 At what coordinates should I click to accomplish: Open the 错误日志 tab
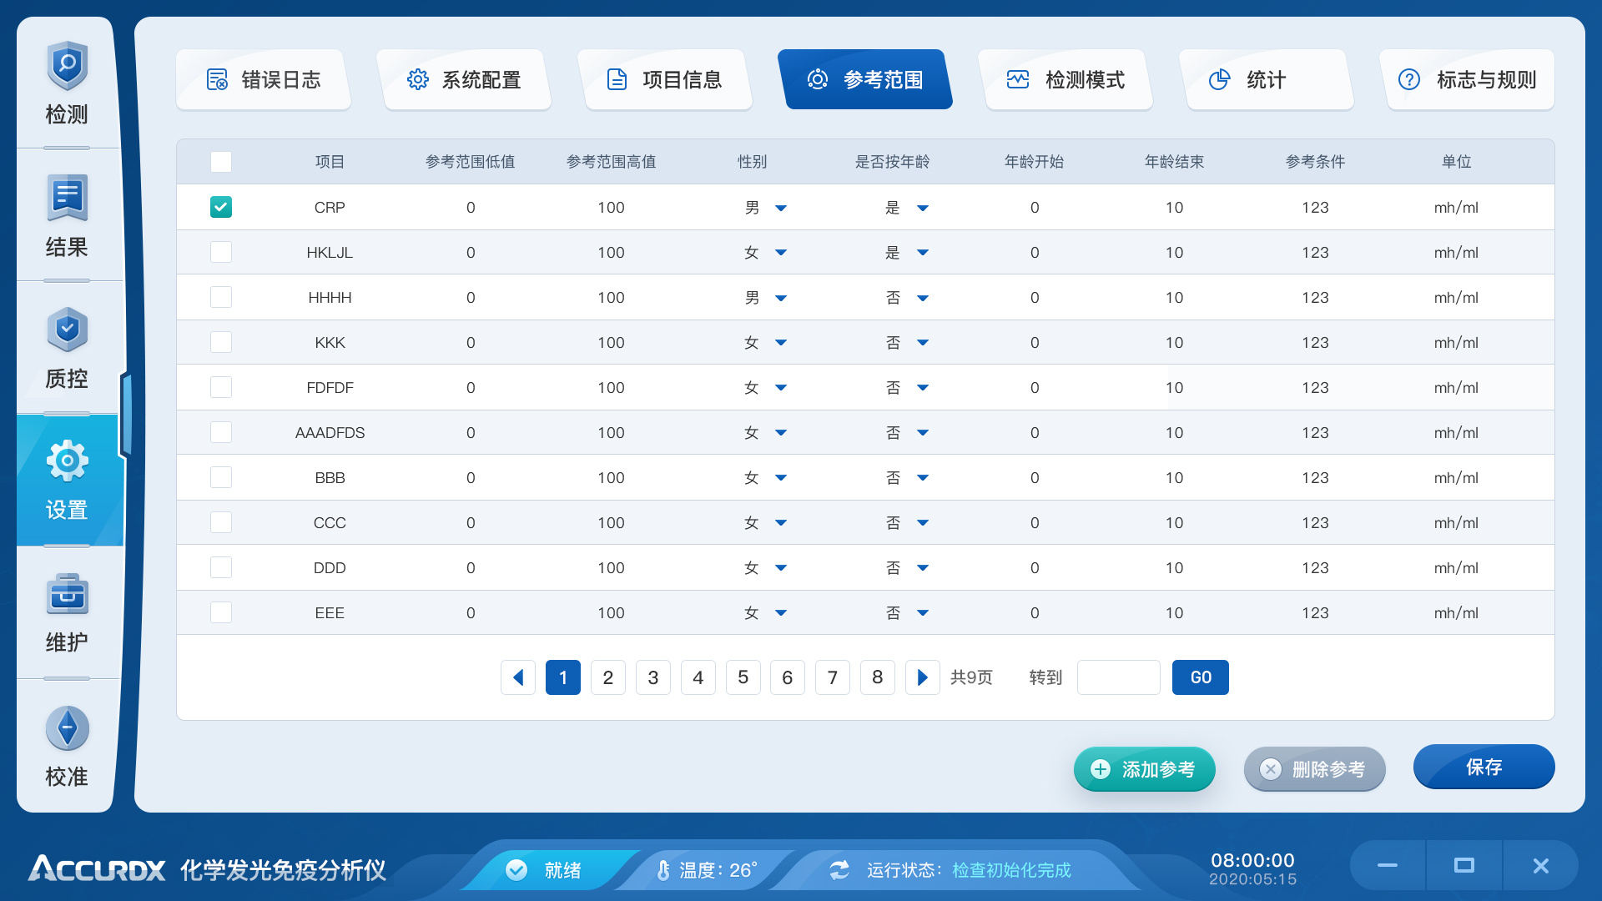pos(263,79)
